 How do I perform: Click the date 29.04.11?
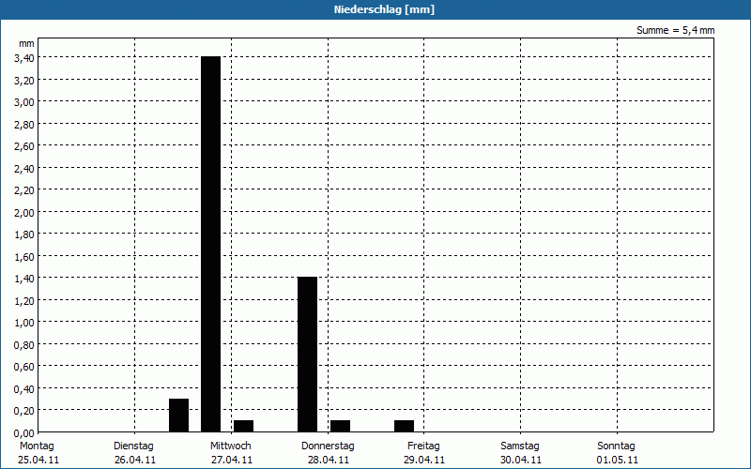click(x=424, y=460)
